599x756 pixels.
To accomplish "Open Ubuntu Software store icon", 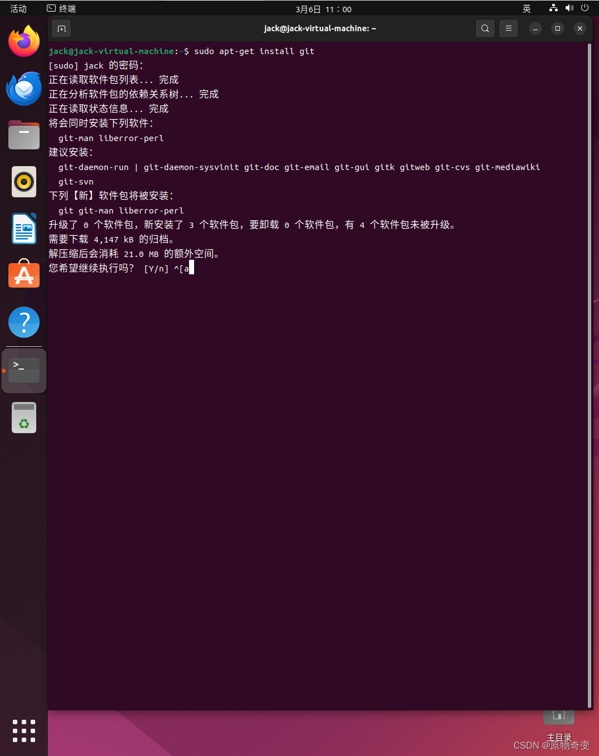I will (x=24, y=274).
